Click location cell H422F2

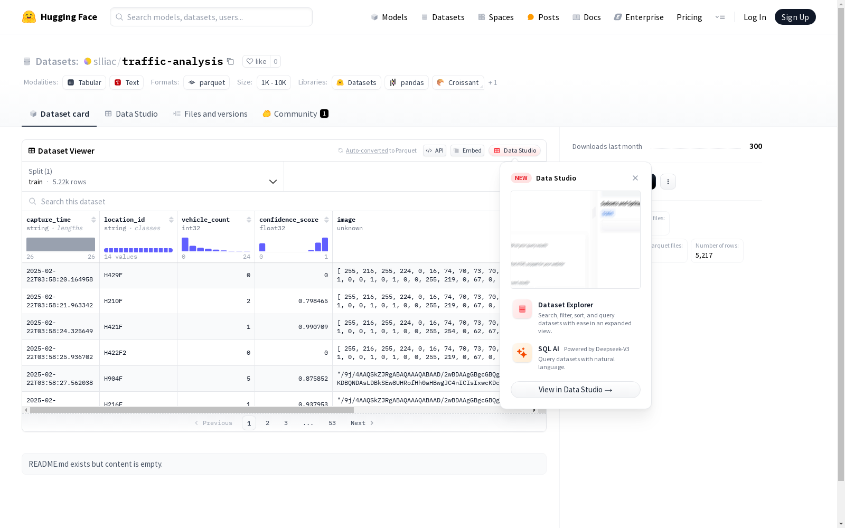tap(138, 353)
